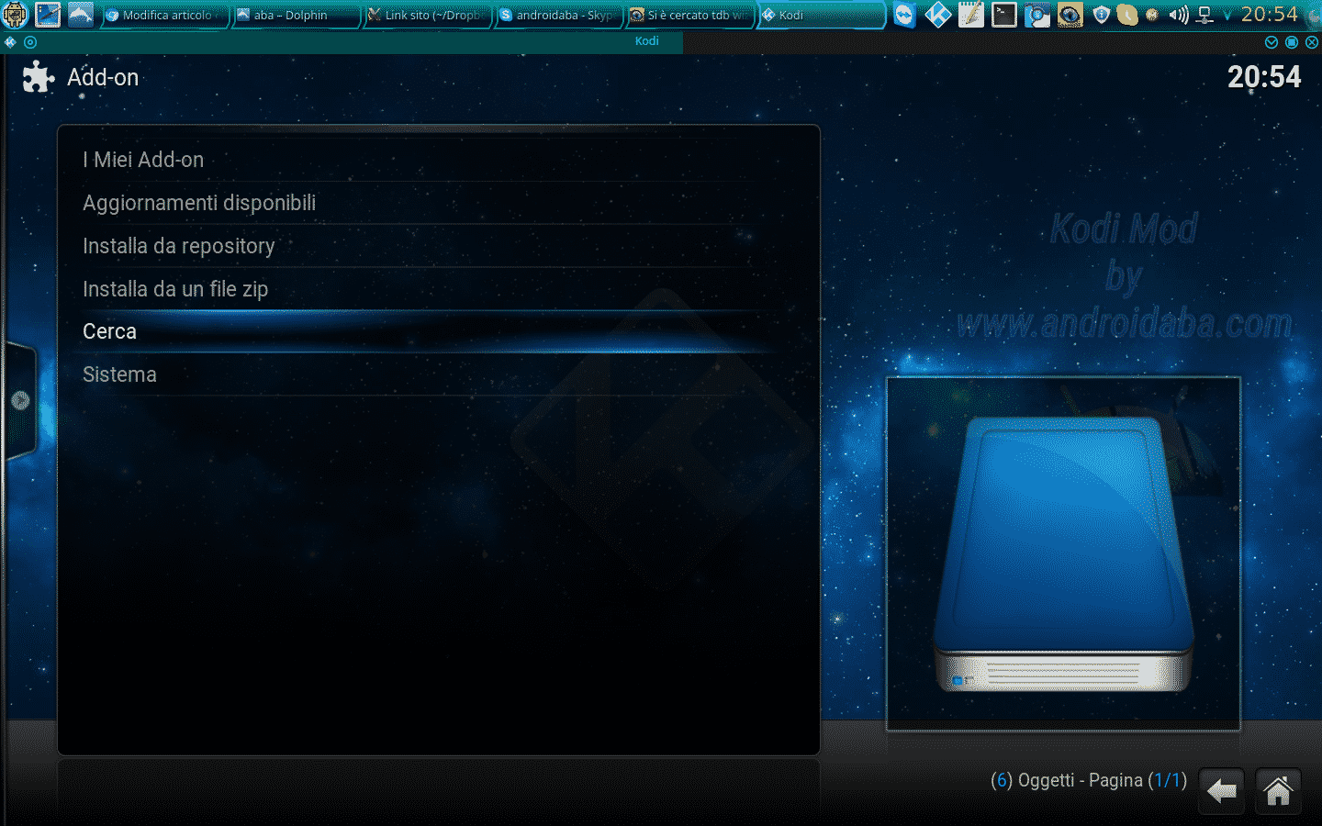Open the Android robot application launcher

point(16,15)
